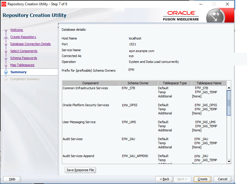The width and height of the screenshot is (247, 184).
Task: Click tablespace name EPM_IAS_OPSS
Action: pyautogui.click(x=206, y=105)
